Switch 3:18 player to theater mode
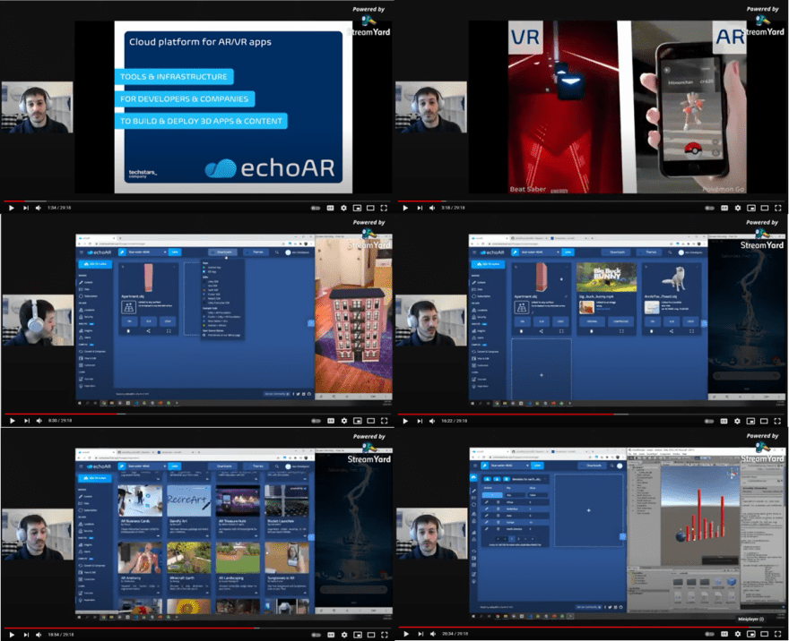The height and width of the screenshot is (641, 789). [764, 208]
